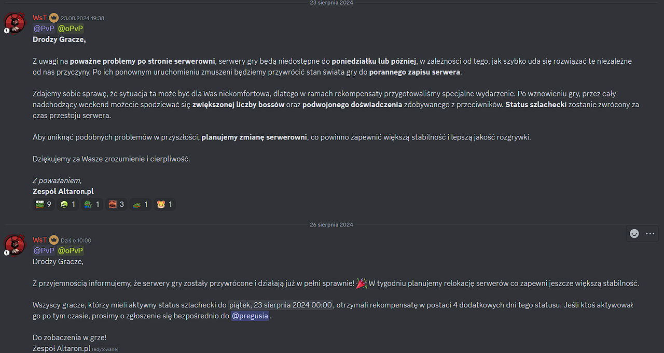Click the WsT username in the 23.08.2024 message
664x353 pixels.
coord(39,18)
